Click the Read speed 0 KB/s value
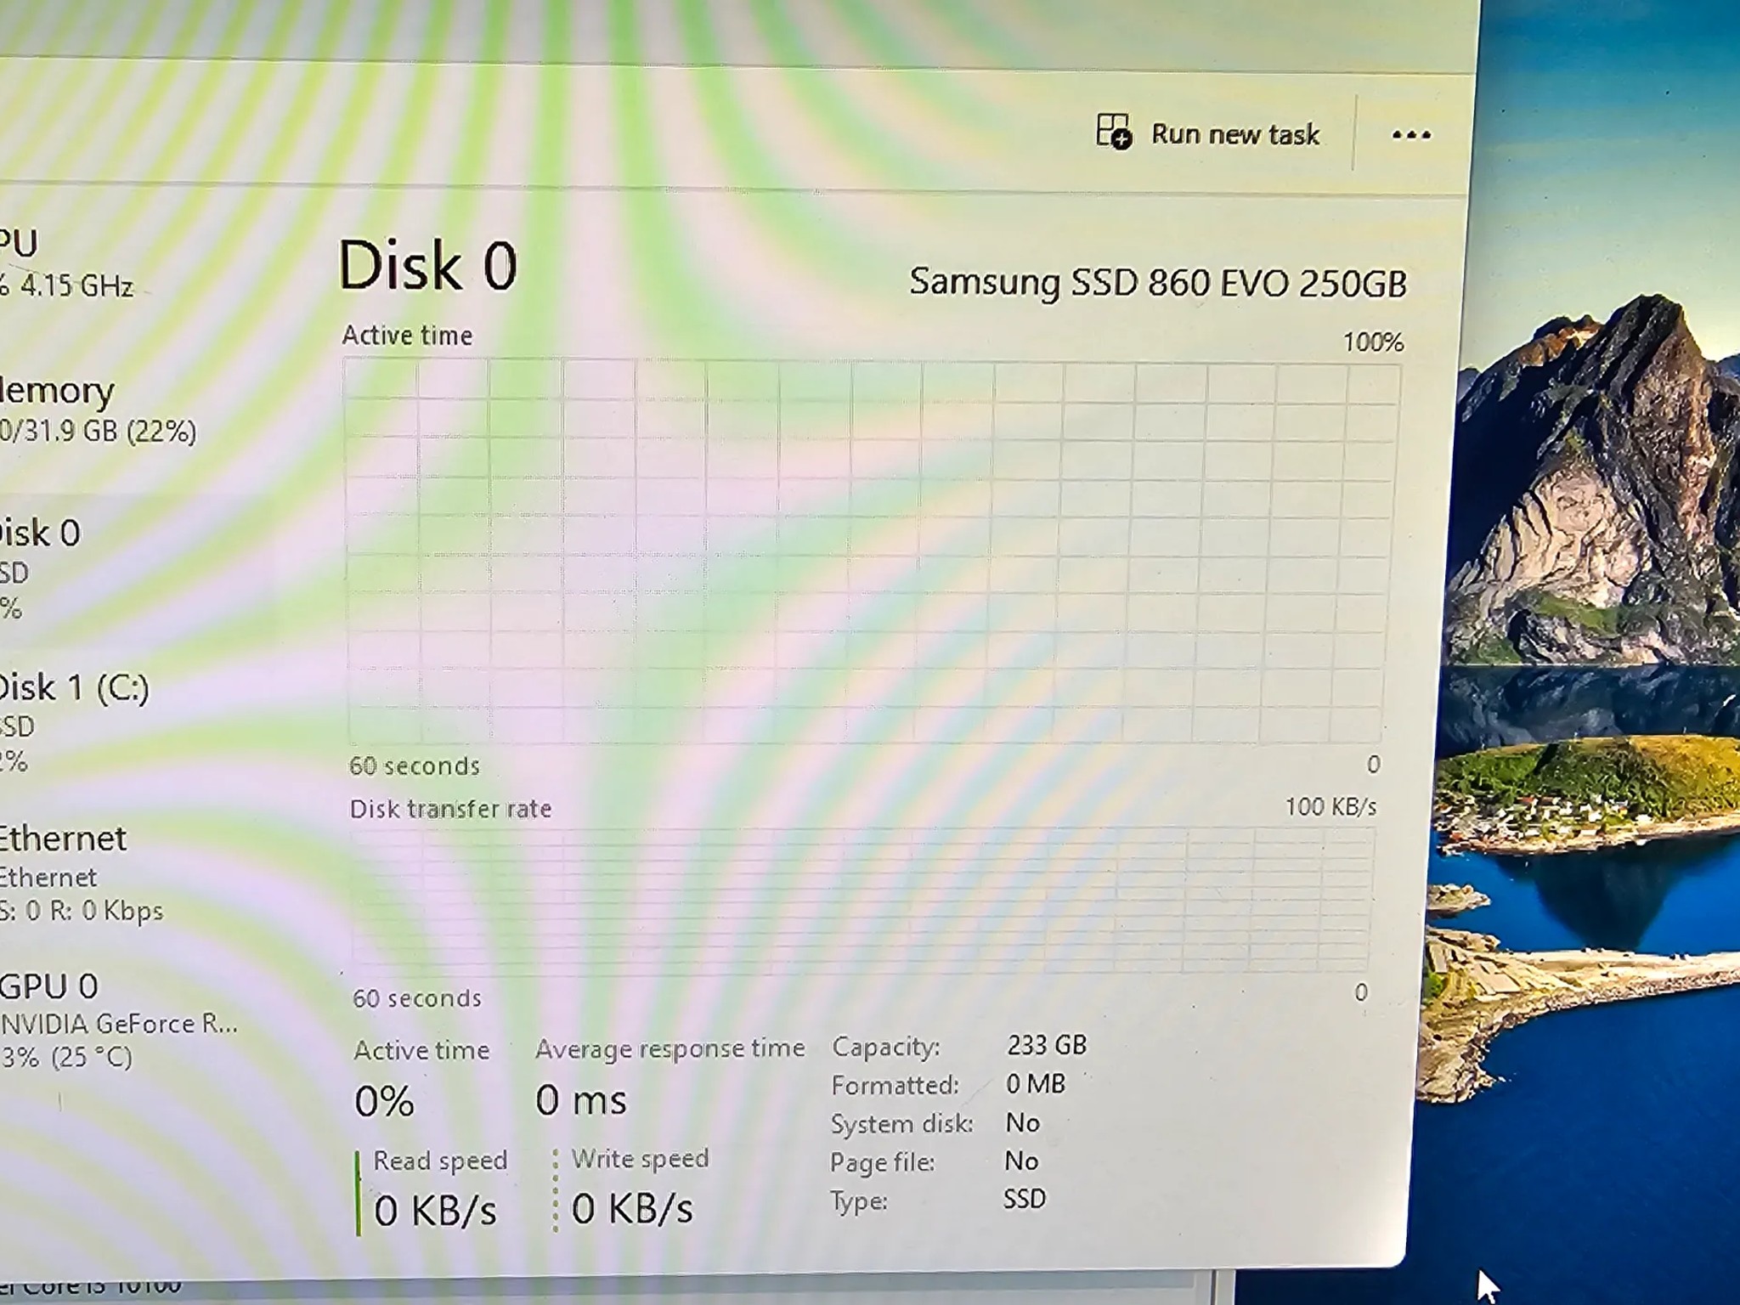Viewport: 1740px width, 1305px height. click(x=435, y=1211)
